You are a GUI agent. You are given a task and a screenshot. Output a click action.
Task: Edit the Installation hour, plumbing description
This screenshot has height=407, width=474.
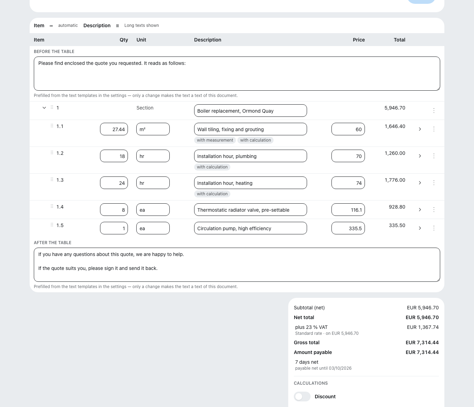[x=251, y=156]
